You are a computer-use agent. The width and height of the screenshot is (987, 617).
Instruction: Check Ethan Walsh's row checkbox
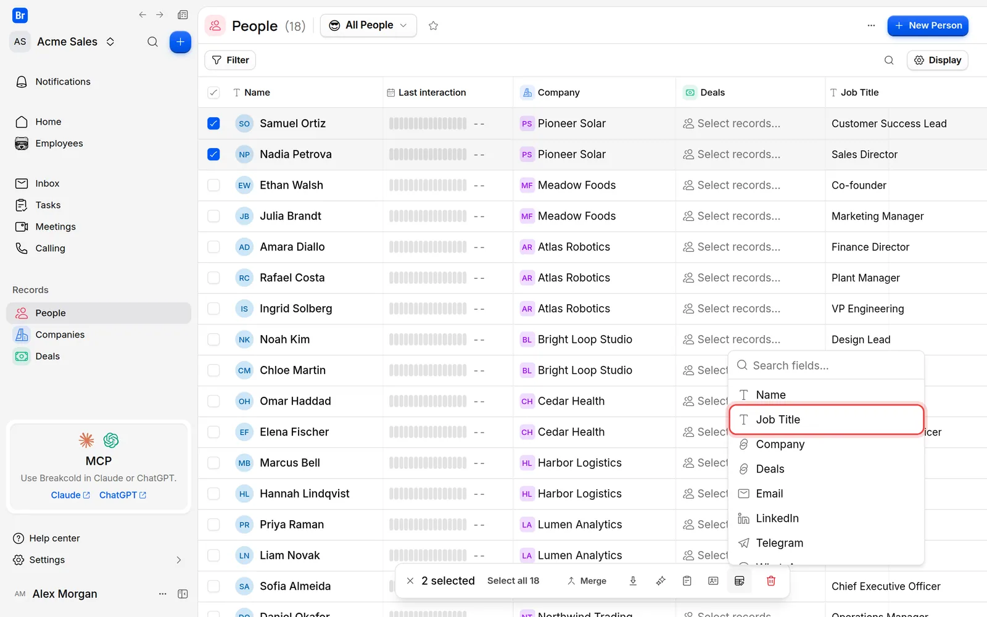pos(213,185)
